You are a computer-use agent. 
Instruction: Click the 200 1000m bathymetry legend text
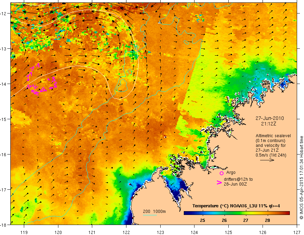154,211
